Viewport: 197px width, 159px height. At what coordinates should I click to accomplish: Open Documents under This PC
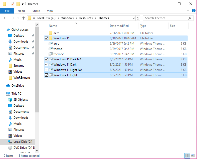(21, 112)
